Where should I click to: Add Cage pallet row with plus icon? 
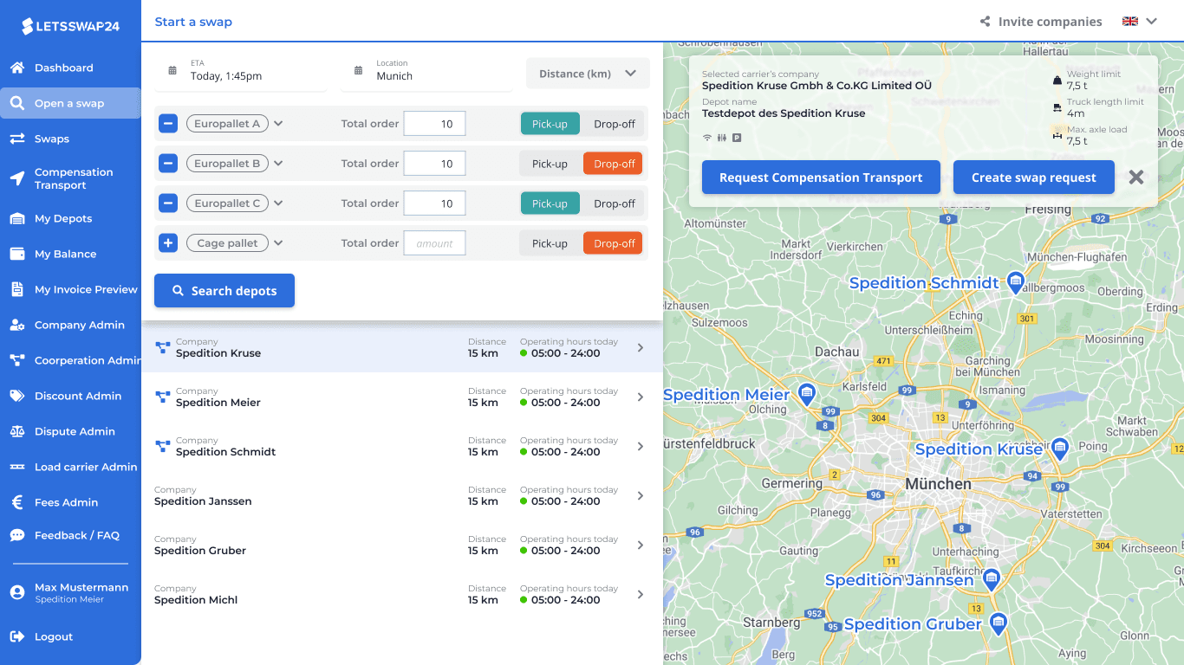point(169,243)
